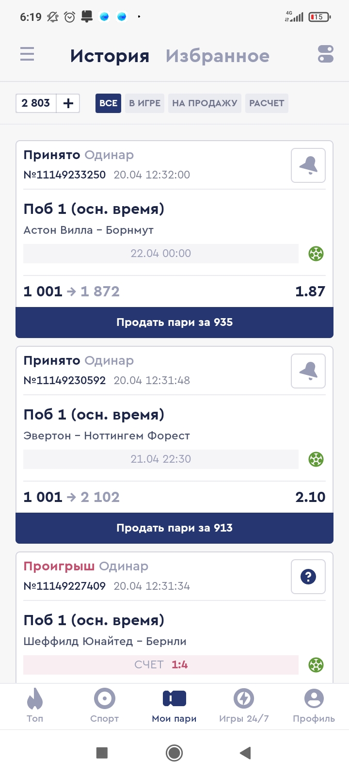Select the История tab
The height and width of the screenshot is (776, 349).
[x=110, y=56]
